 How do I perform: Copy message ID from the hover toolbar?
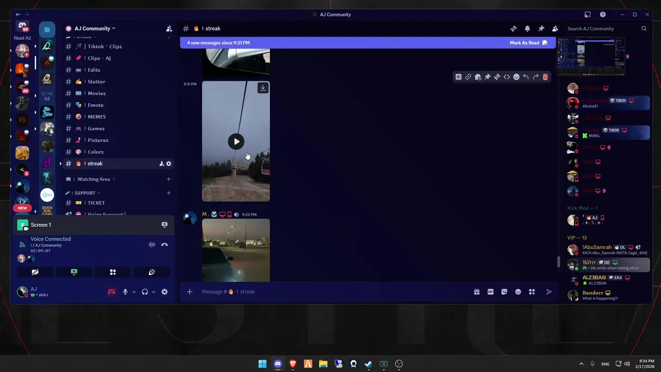(458, 77)
